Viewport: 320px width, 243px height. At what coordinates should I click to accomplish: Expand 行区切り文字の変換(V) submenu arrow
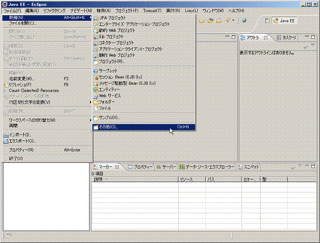[91, 102]
